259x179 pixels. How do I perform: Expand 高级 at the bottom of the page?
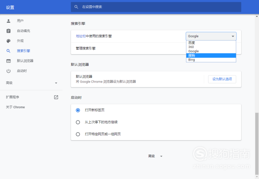[x=155, y=156]
